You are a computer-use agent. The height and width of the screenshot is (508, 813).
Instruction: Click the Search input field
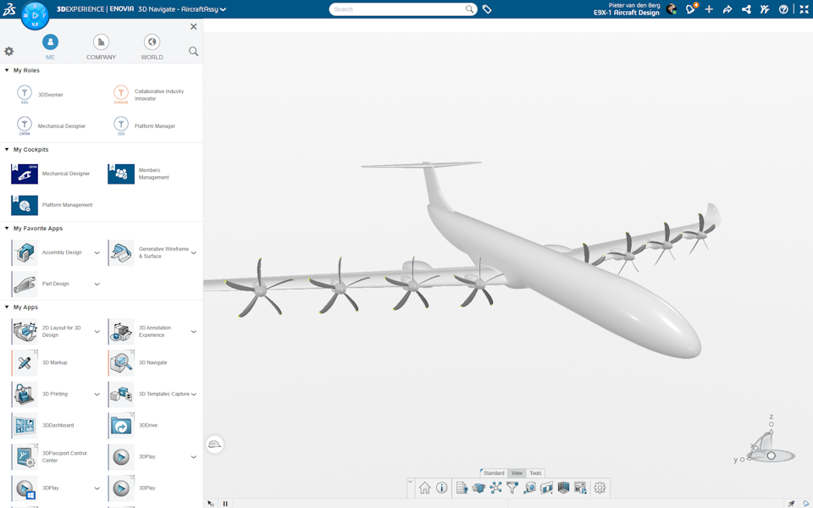(x=398, y=8)
